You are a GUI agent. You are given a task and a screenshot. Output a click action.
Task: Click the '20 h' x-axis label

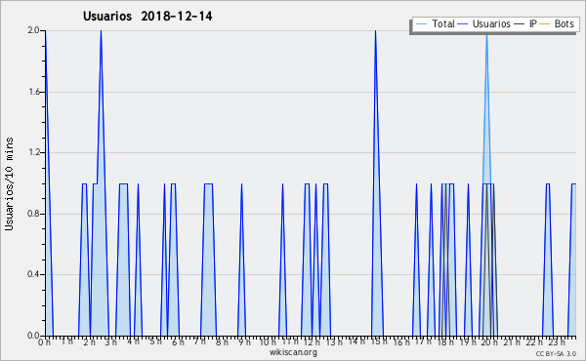click(489, 341)
